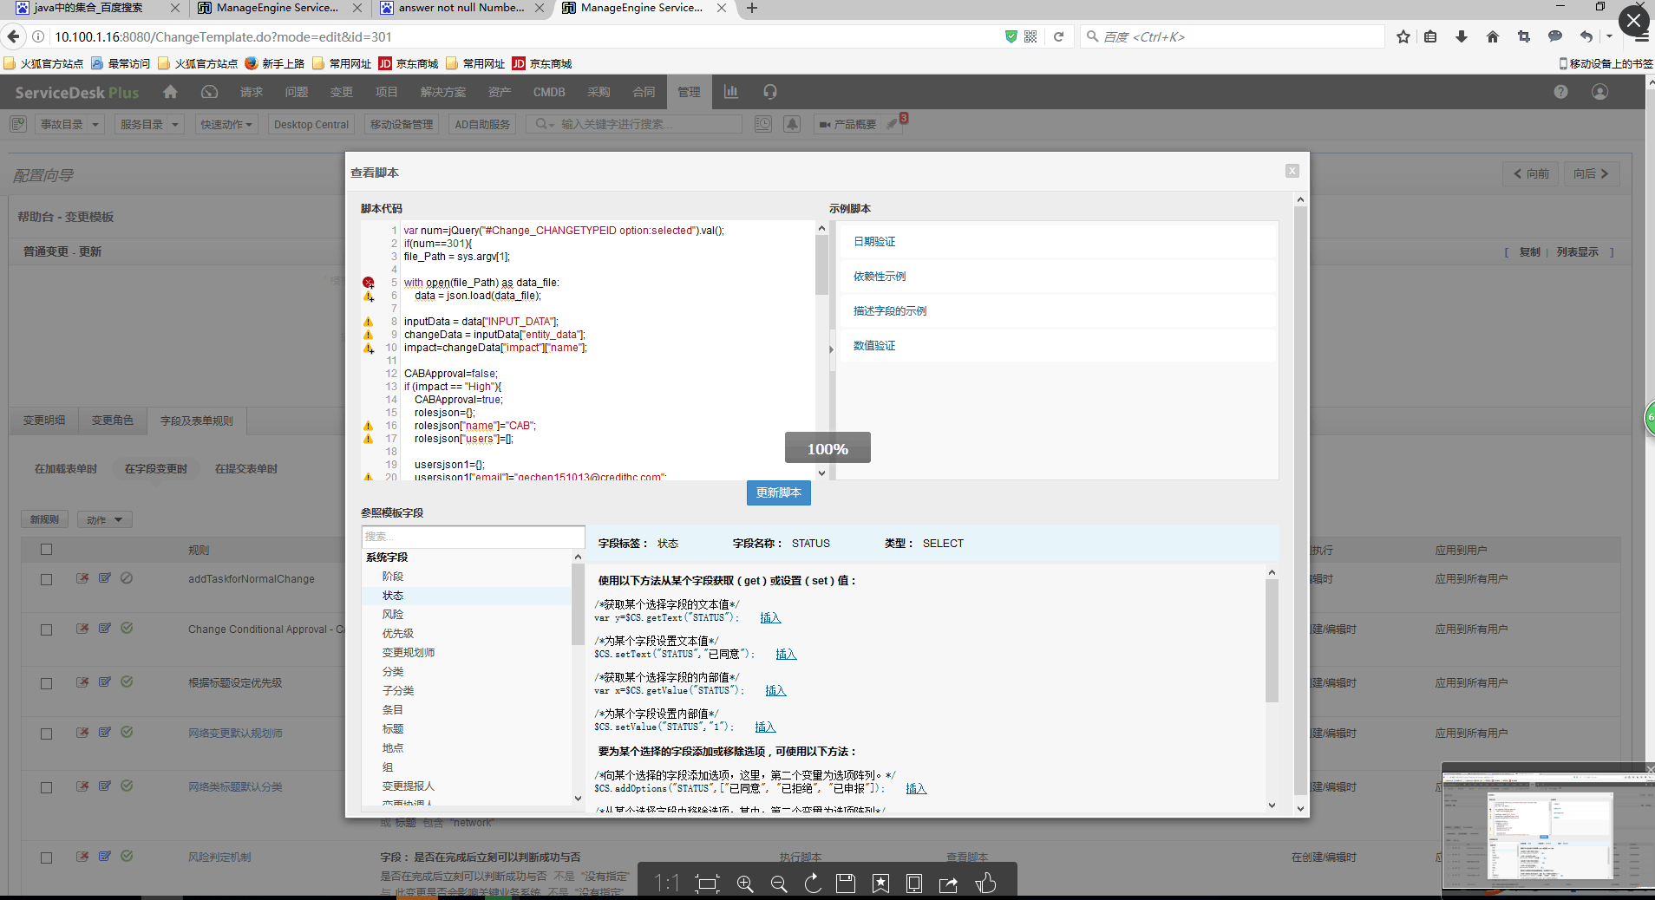
Task: Click the quick create note icon
Action: coord(18,124)
